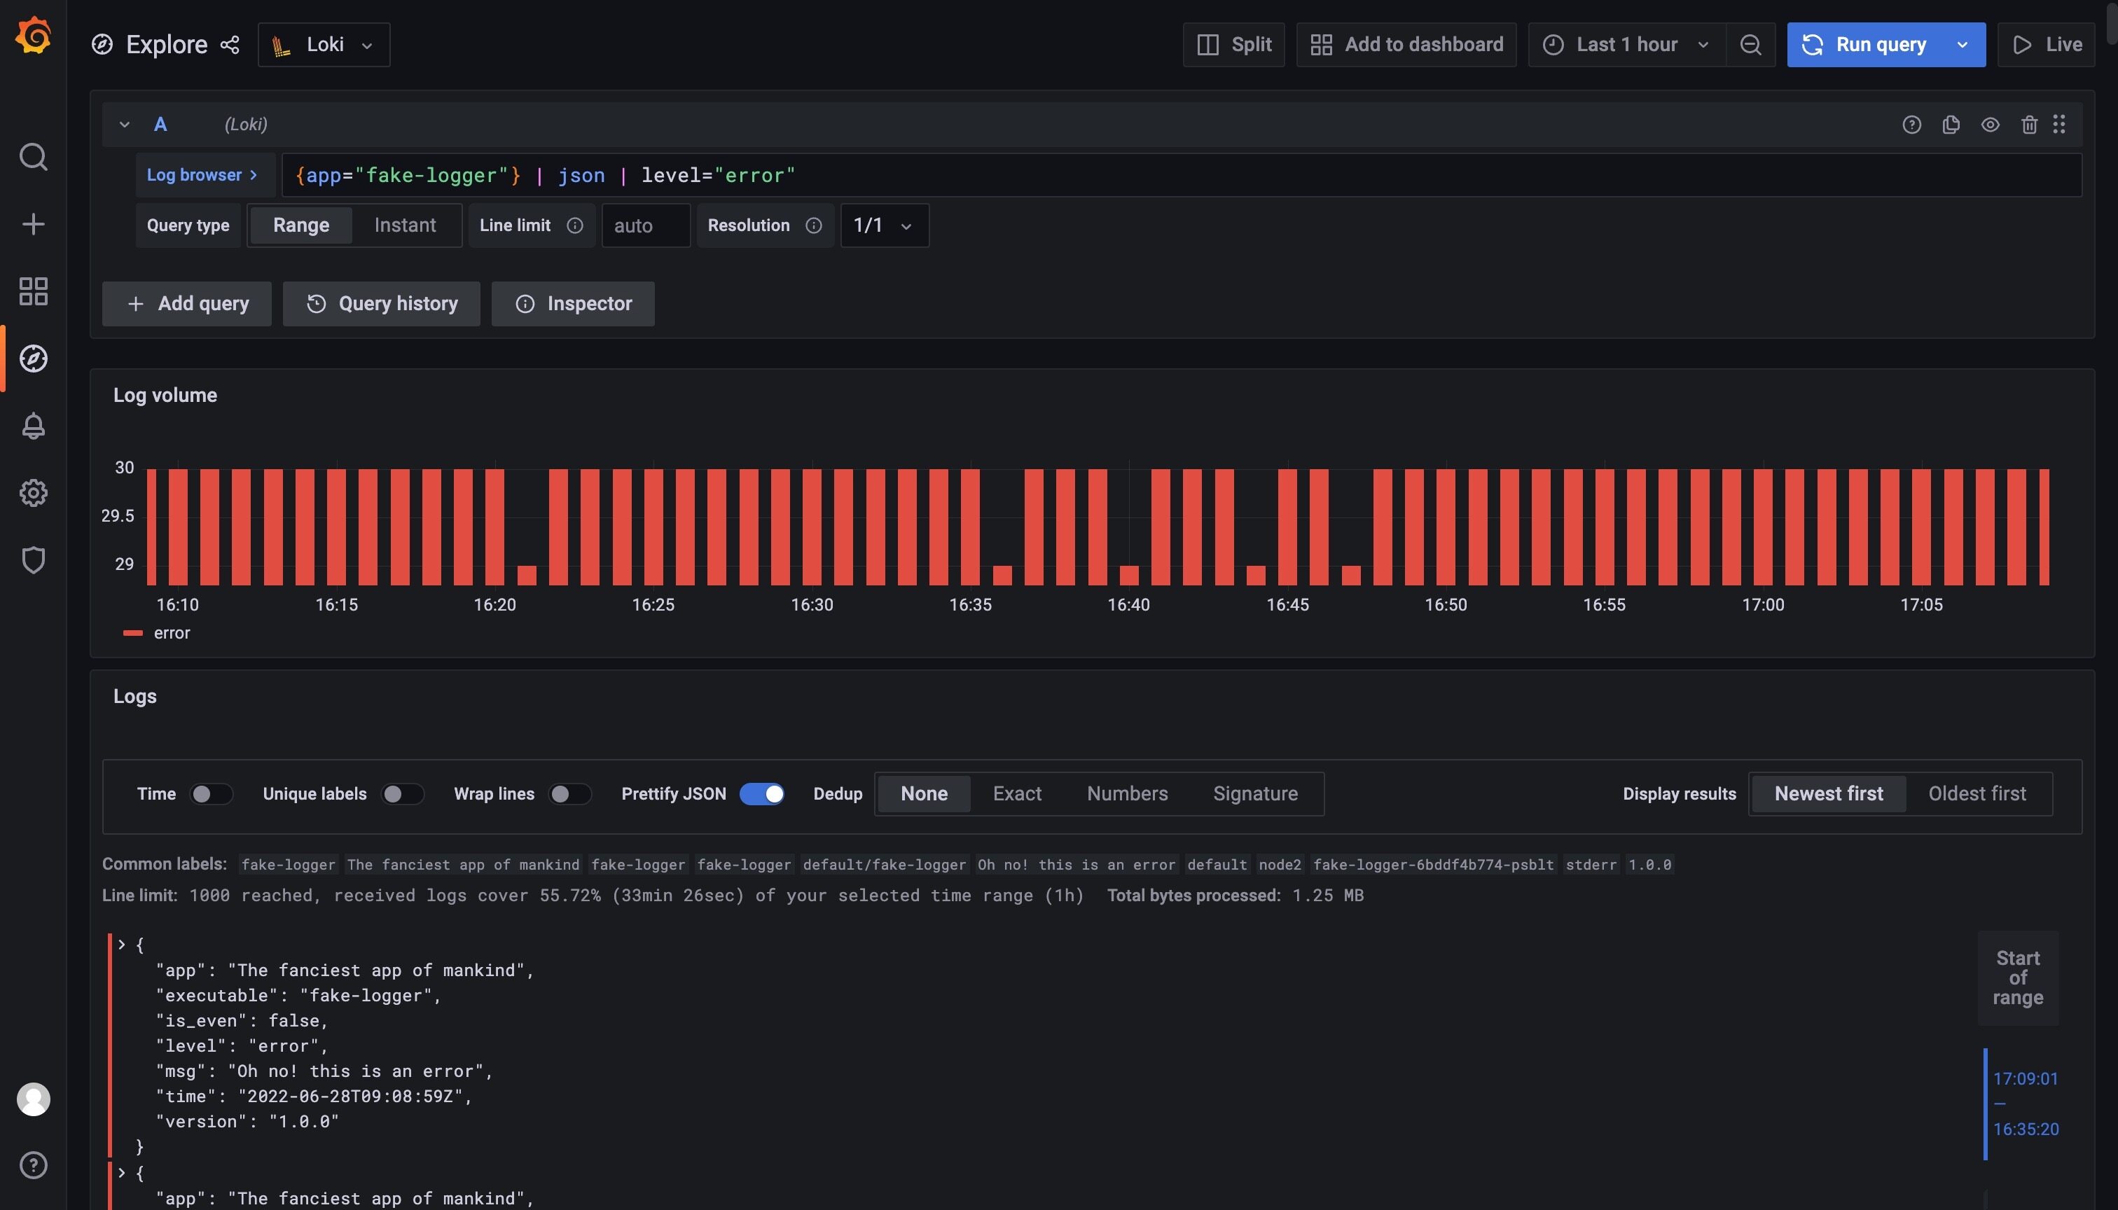Open the Create plus sidebar icon
This screenshot has height=1210, width=2118.
[x=33, y=223]
